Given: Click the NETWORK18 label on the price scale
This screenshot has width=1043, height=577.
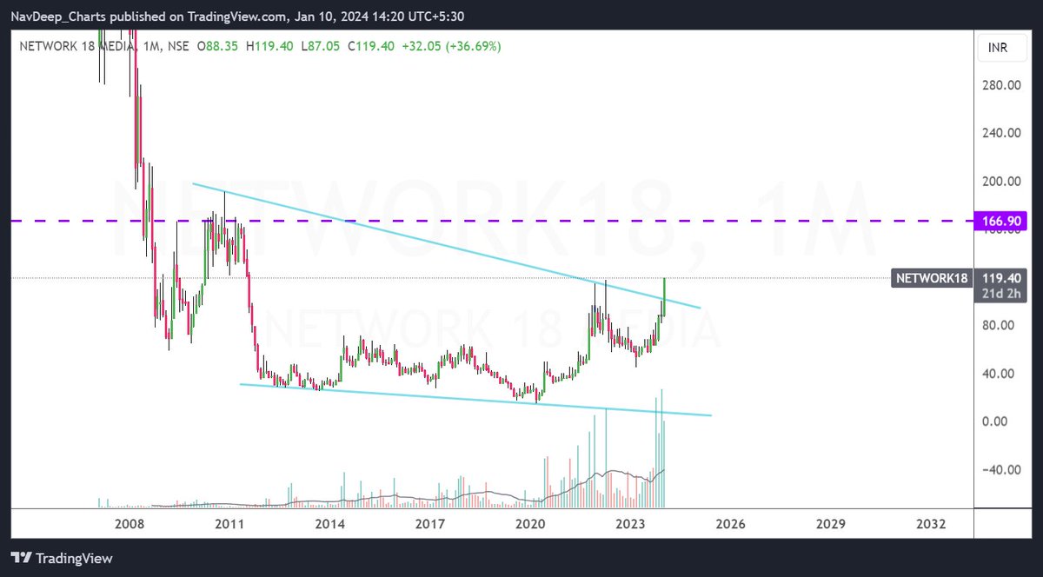Looking at the screenshot, I should tap(932, 278).
